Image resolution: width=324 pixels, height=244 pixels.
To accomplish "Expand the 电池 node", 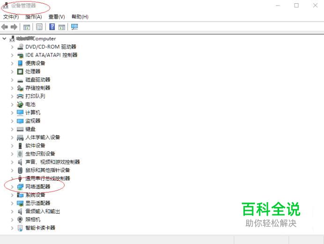I will (x=12, y=104).
